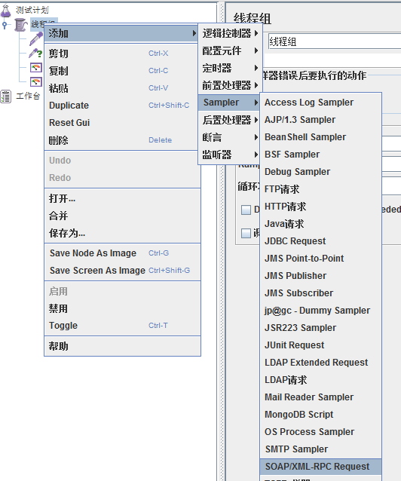Select Save Node As Image
The width and height of the screenshot is (401, 481).
point(122,253)
